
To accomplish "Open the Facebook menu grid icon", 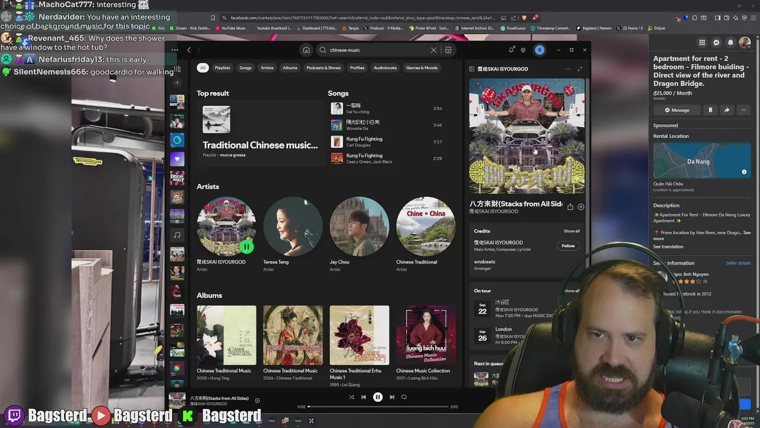I will 702,42.
